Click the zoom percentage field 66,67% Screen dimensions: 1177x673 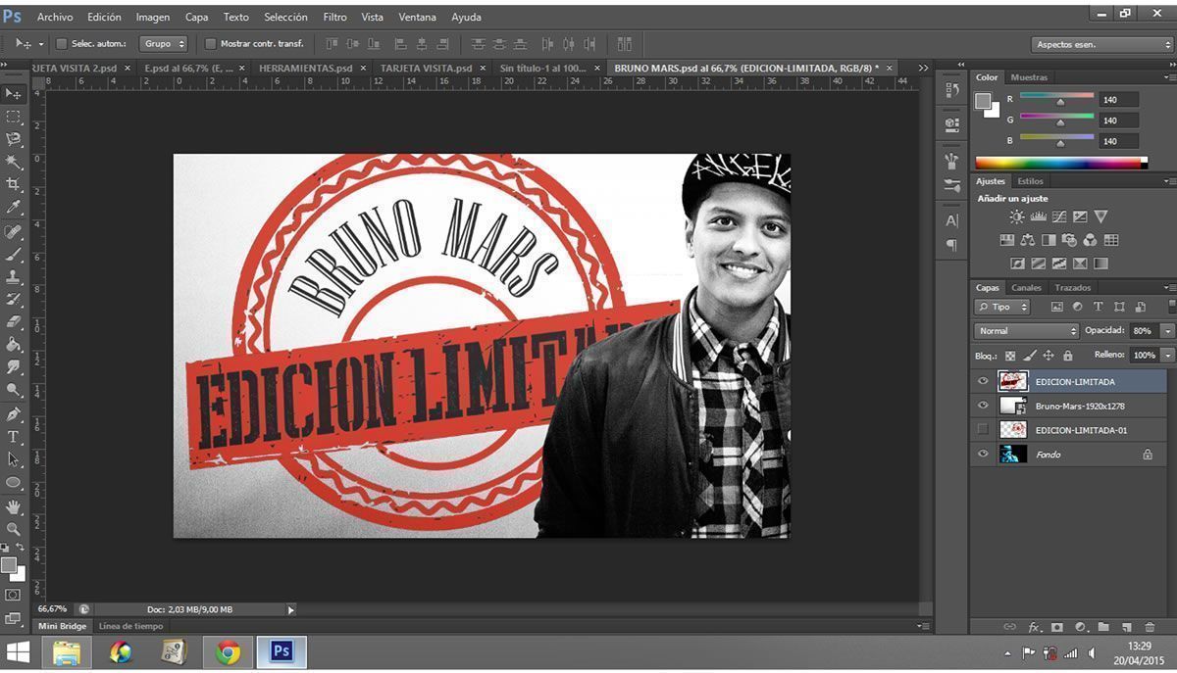(52, 609)
